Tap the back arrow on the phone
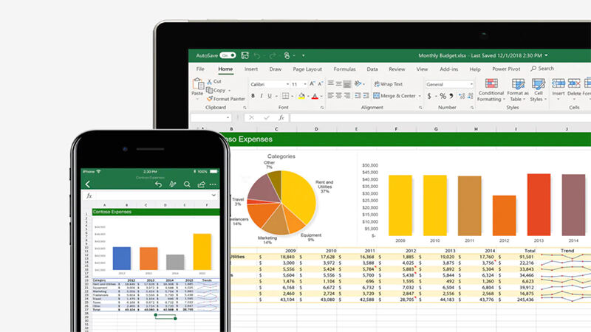 point(87,184)
